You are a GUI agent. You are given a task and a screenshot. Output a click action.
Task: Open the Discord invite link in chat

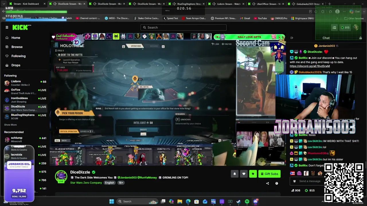pyautogui.click(x=310, y=66)
